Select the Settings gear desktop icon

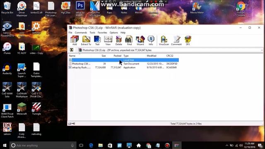click(x=36, y=28)
